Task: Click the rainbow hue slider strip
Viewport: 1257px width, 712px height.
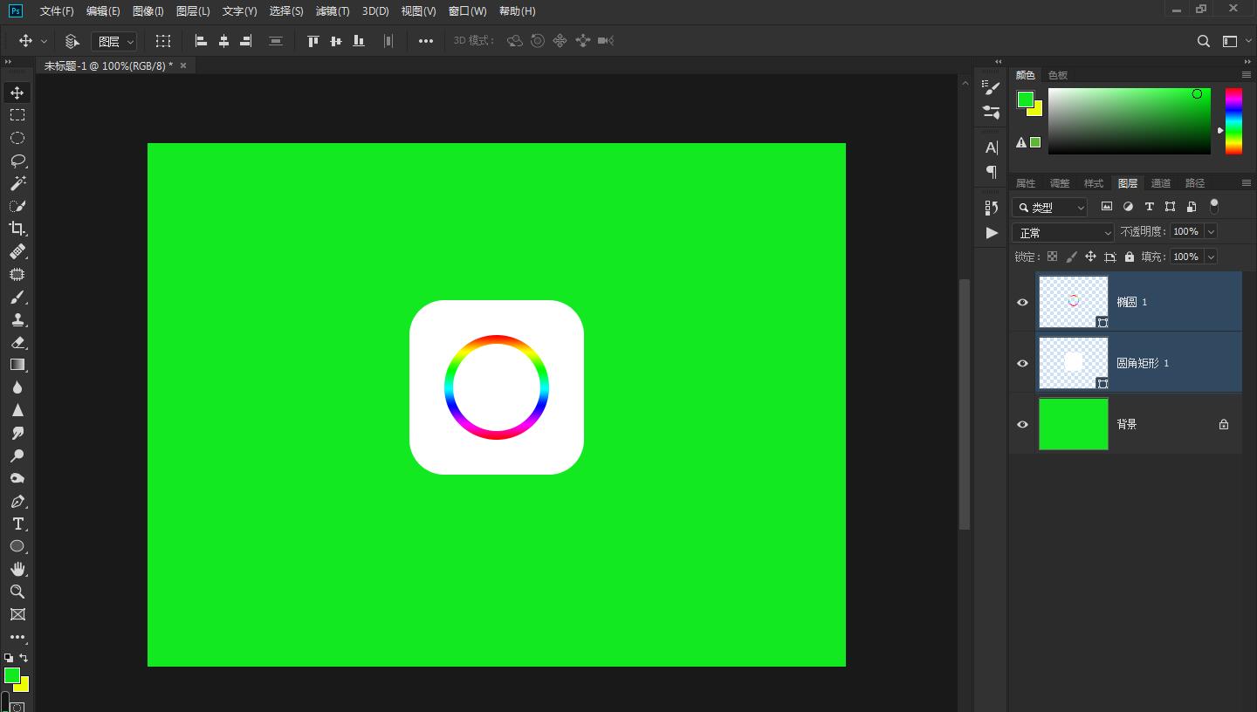Action: (1233, 120)
